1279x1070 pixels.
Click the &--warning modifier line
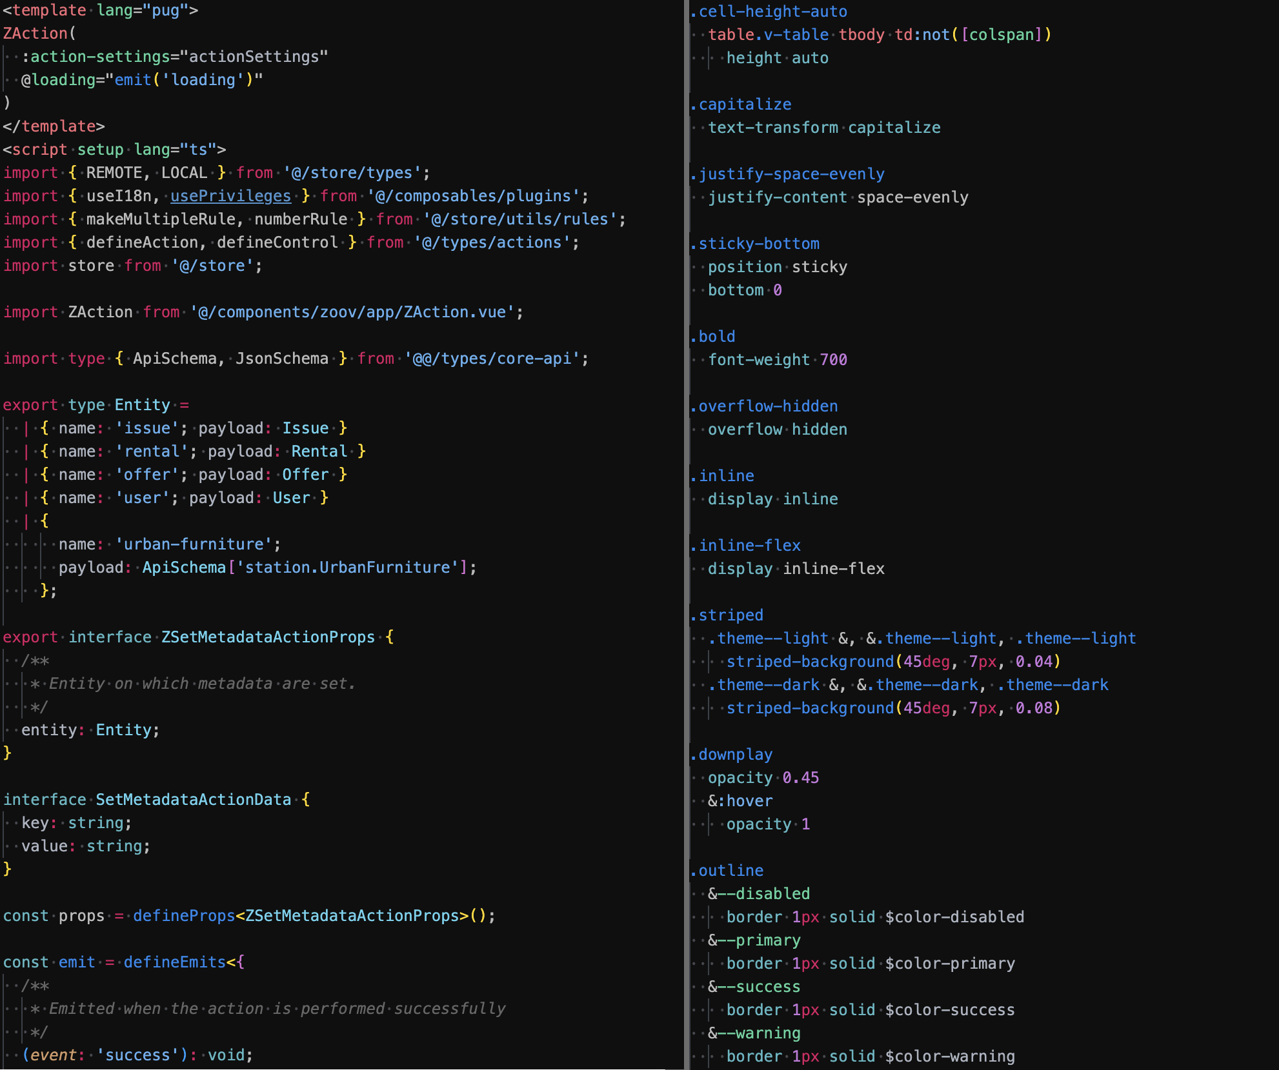point(754,1033)
